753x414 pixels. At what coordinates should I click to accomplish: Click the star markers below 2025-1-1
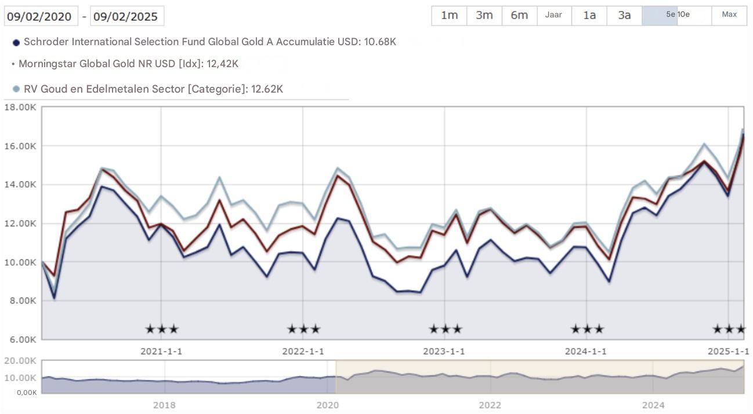[x=730, y=328]
